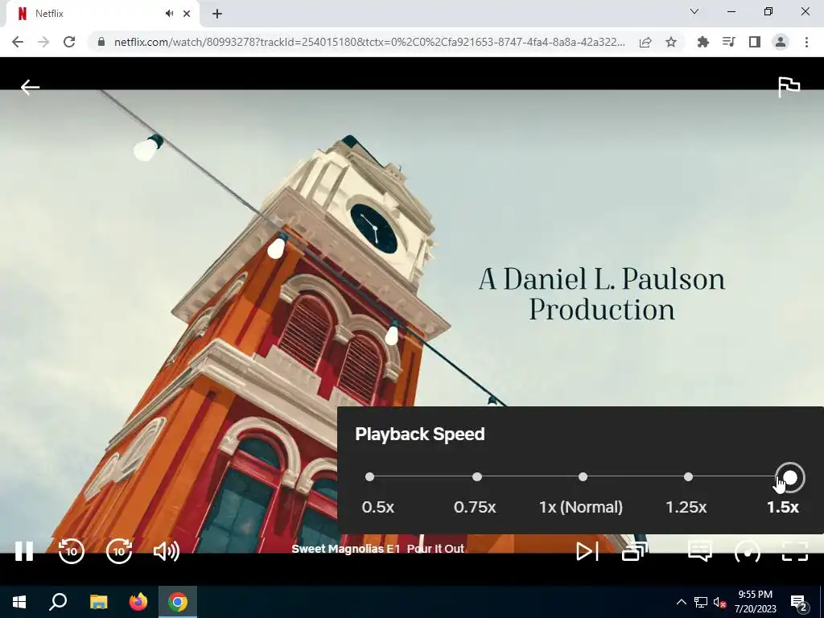Choose the 1.25x speed point
The height and width of the screenshot is (618, 824).
(689, 476)
